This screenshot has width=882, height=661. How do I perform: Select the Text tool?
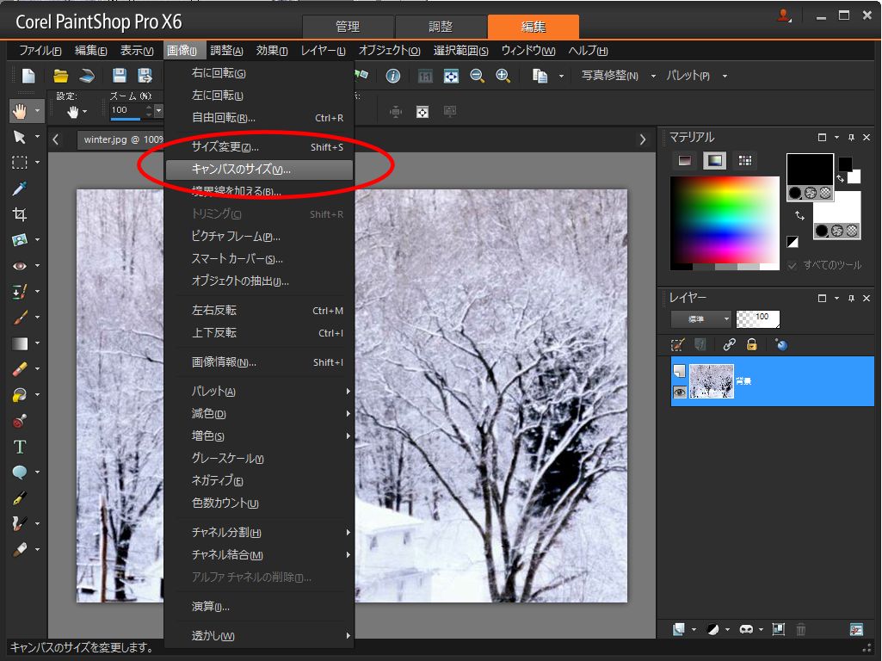coord(20,447)
